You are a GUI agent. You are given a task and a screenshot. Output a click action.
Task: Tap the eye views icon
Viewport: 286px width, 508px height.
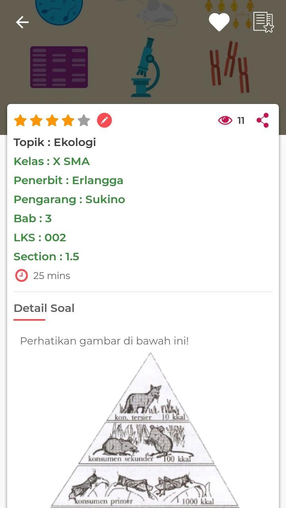[225, 120]
